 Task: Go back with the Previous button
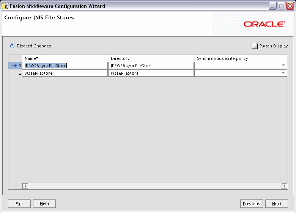(252, 204)
